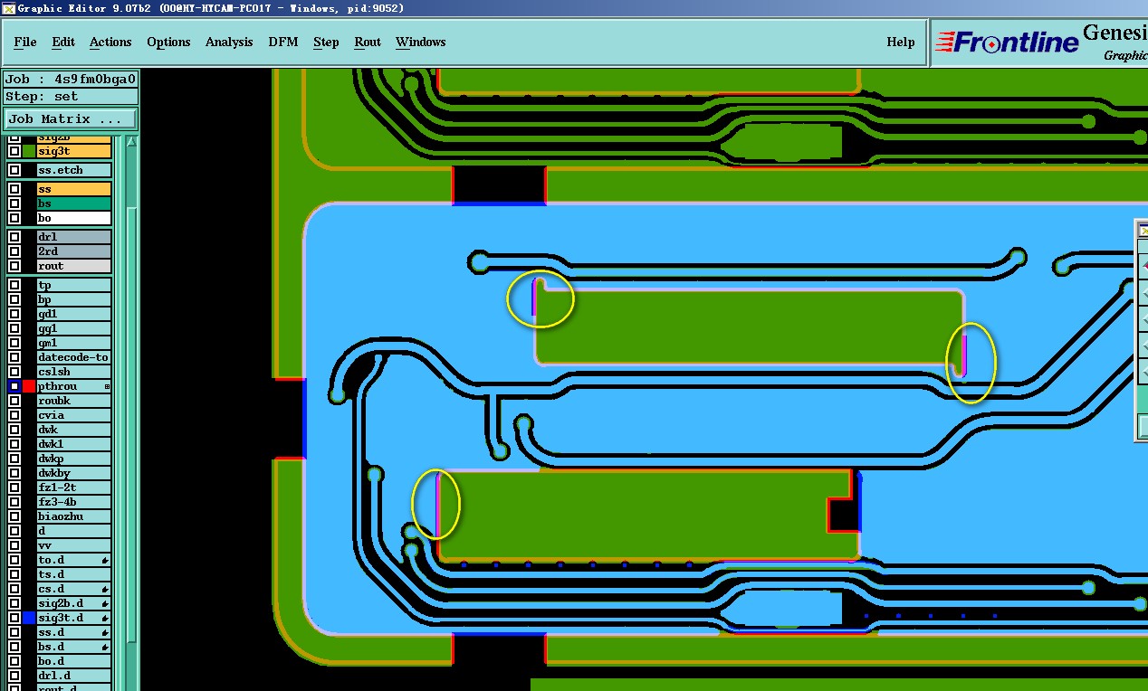Click the small grid icon on pthrou row

[107, 386]
